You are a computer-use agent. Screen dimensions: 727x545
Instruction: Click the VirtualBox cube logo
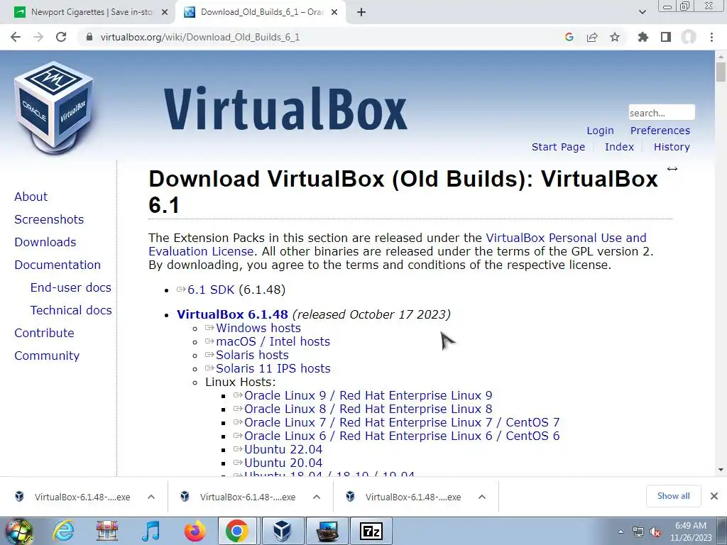[54, 107]
